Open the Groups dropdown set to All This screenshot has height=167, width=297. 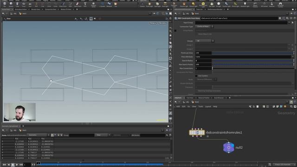click(205, 41)
